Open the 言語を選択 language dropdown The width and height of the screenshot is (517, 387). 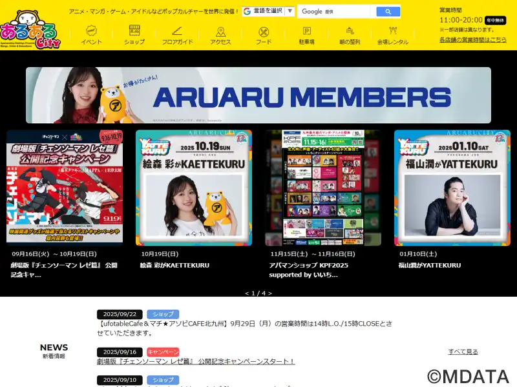click(x=268, y=11)
